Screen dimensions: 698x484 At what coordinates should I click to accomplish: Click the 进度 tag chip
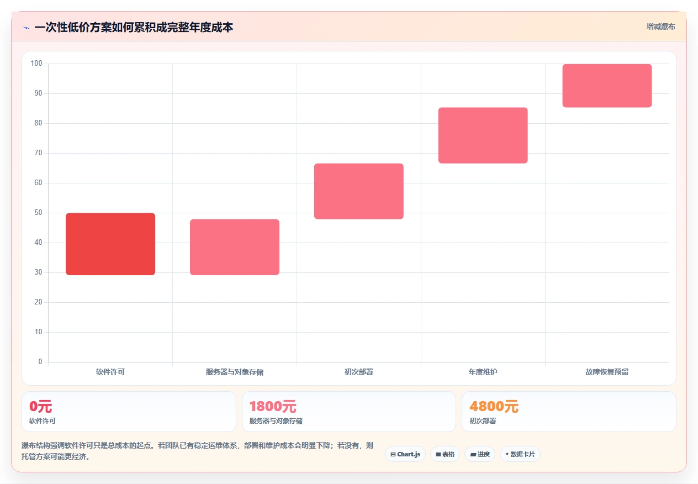click(480, 454)
